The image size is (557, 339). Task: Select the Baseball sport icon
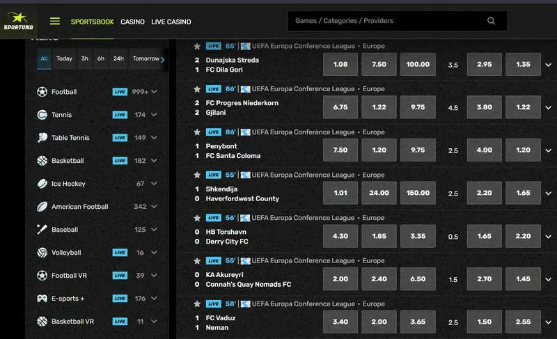pos(42,230)
